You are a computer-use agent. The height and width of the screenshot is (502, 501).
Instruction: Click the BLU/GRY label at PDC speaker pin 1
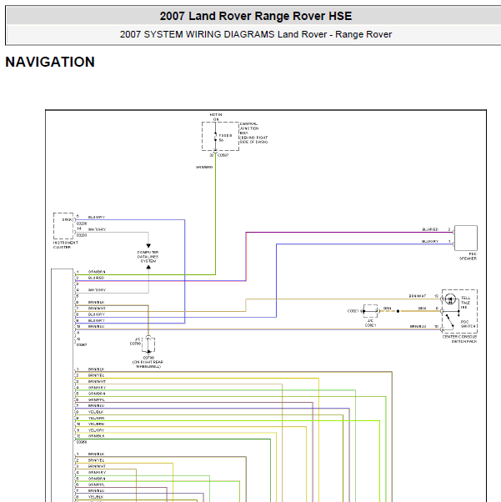click(x=430, y=241)
